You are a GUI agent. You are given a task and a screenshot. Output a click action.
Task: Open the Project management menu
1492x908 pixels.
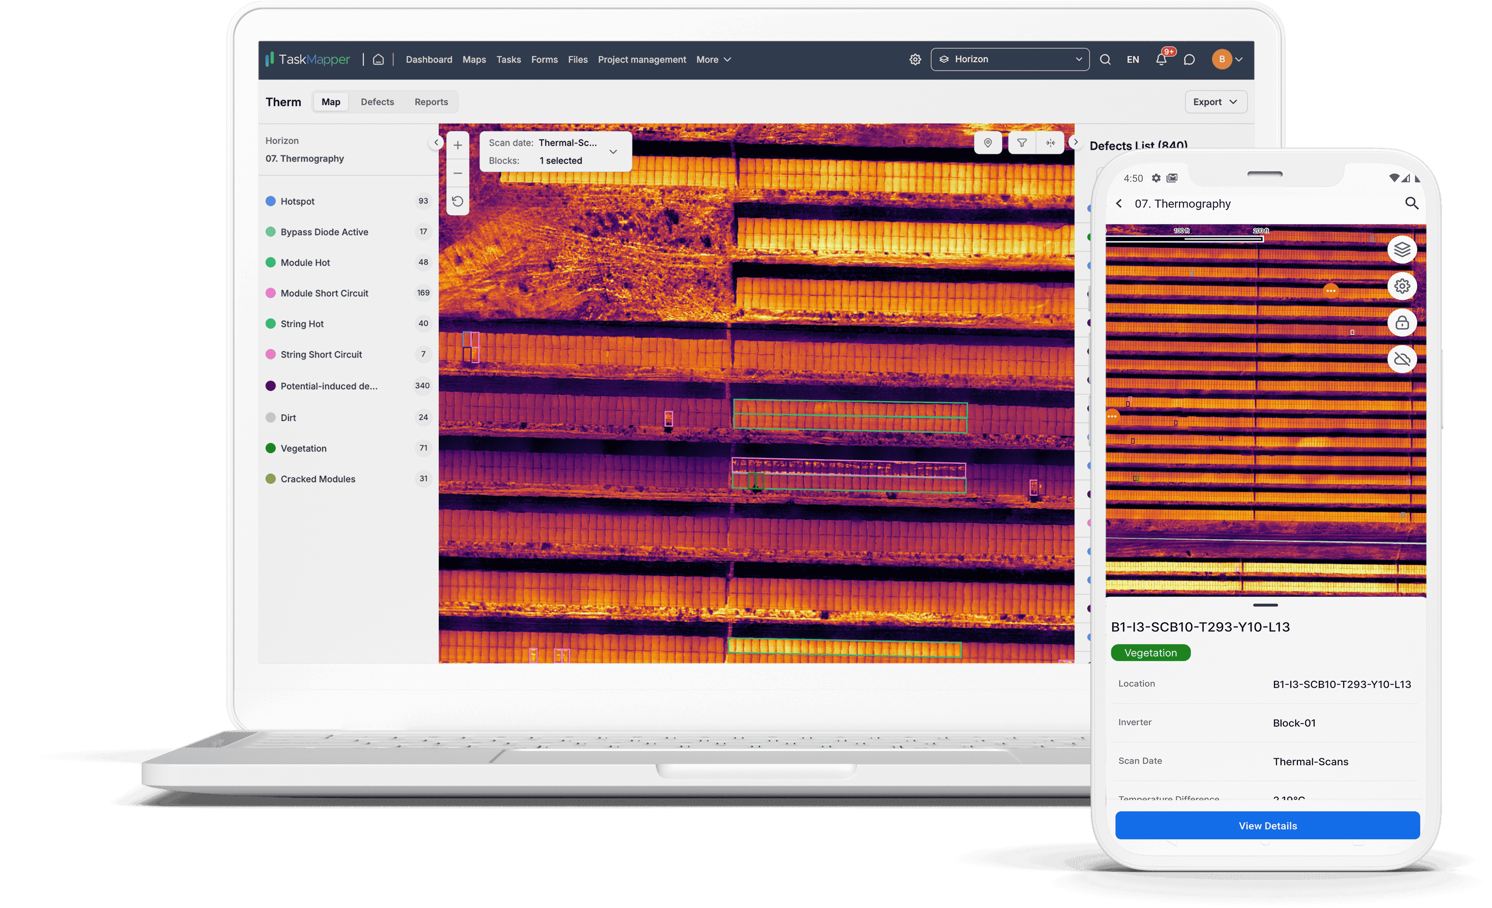click(642, 59)
